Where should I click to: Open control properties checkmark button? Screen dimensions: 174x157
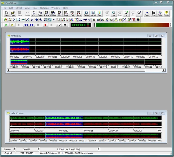(59, 25)
